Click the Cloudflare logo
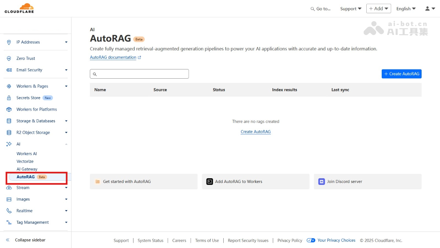The height and width of the screenshot is (248, 440). [19, 8]
